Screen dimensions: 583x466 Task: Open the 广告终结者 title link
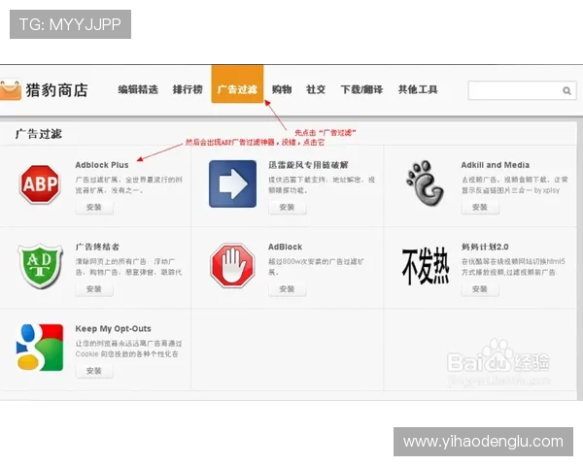point(97,247)
